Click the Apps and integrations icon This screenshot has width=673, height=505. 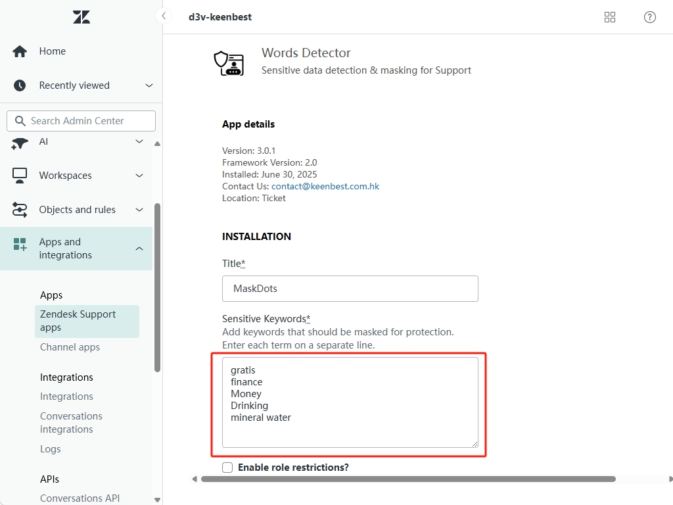click(x=20, y=245)
